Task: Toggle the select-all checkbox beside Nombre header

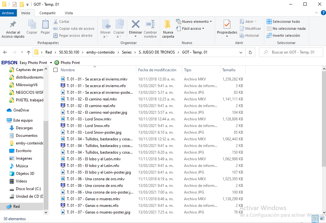Action: click(x=56, y=70)
